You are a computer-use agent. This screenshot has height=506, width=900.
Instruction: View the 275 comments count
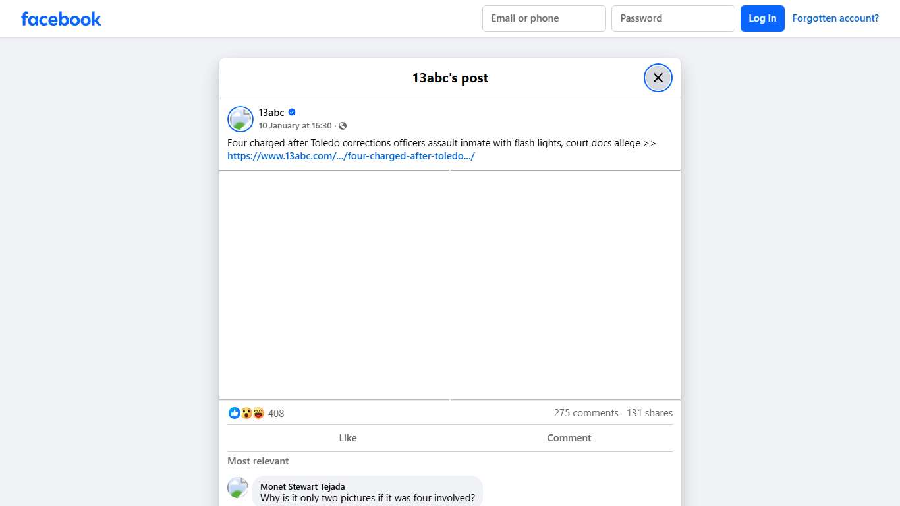(x=586, y=413)
